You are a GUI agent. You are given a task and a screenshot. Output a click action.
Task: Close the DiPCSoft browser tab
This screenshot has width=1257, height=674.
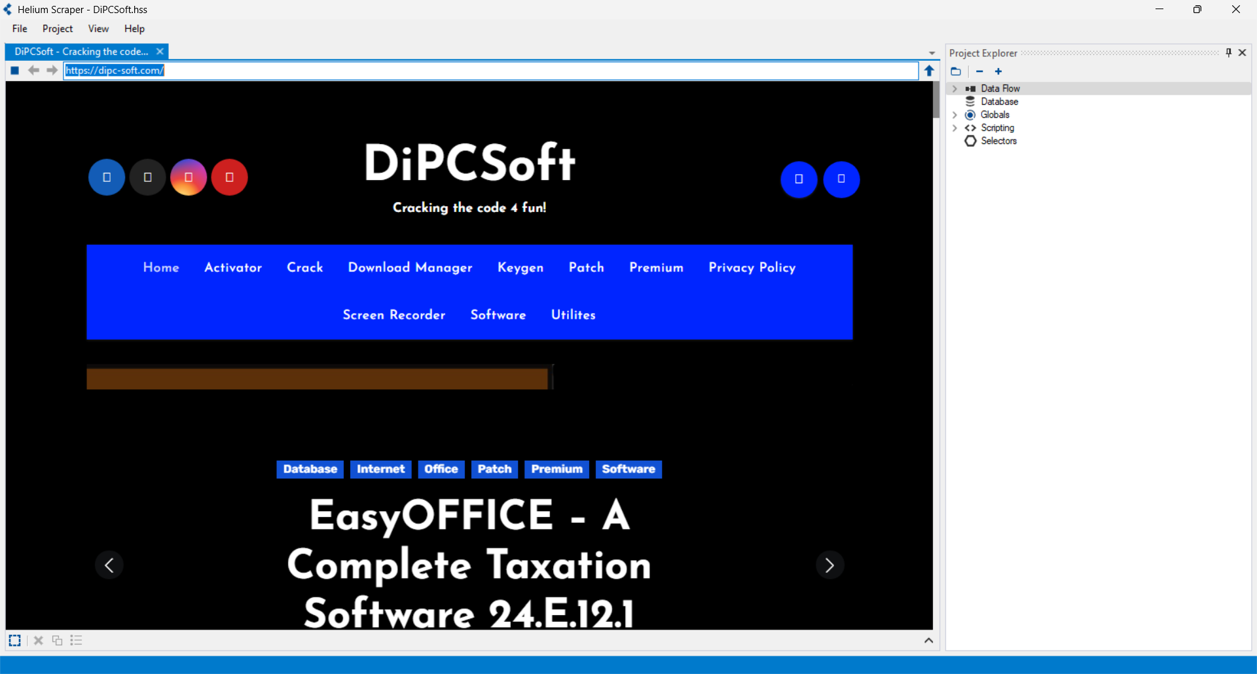[x=160, y=51]
